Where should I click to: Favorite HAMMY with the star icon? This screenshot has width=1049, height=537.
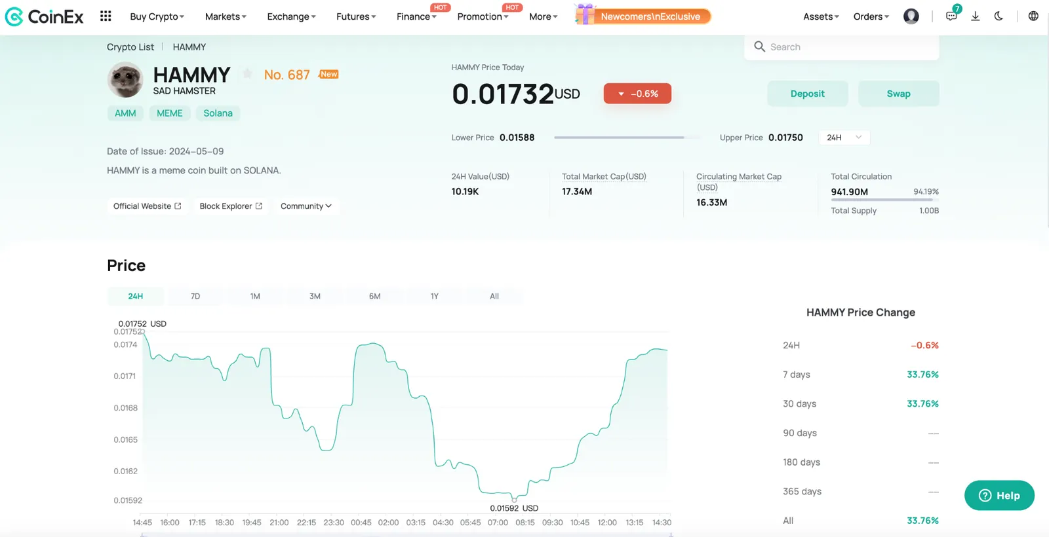click(247, 74)
